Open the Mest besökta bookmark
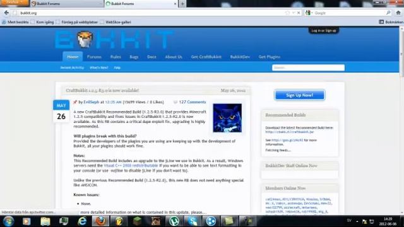 pyautogui.click(x=15, y=22)
